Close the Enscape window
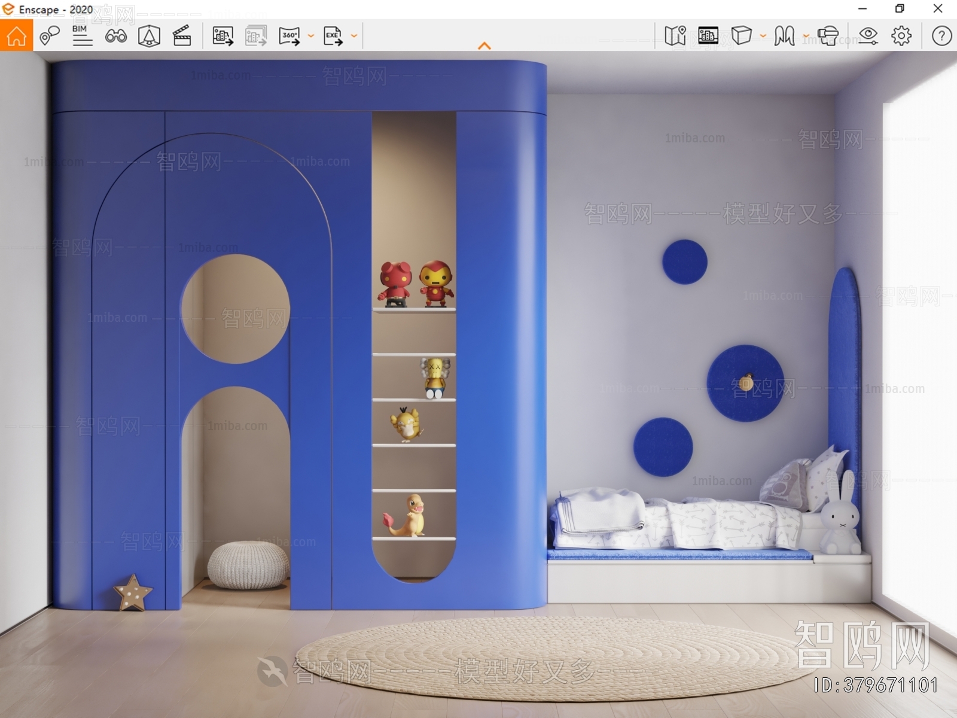 [x=938, y=9]
